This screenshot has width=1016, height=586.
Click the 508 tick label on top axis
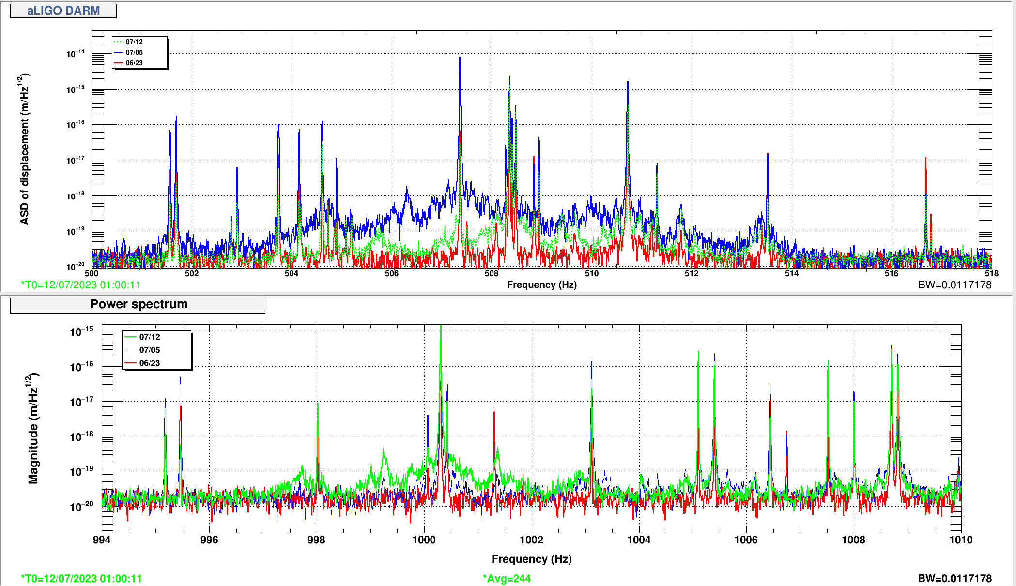(492, 274)
